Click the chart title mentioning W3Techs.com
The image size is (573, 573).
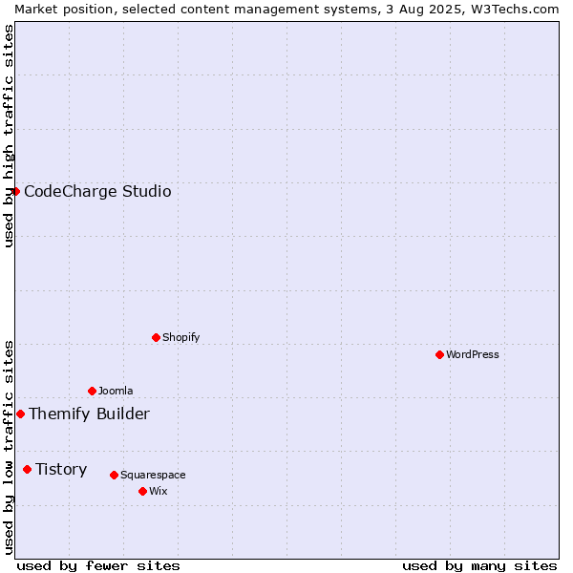click(286, 10)
